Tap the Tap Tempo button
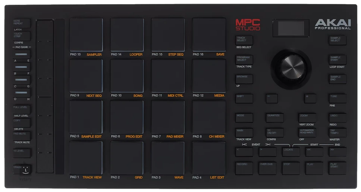The height and width of the screenshot is (192, 361). 338,133
